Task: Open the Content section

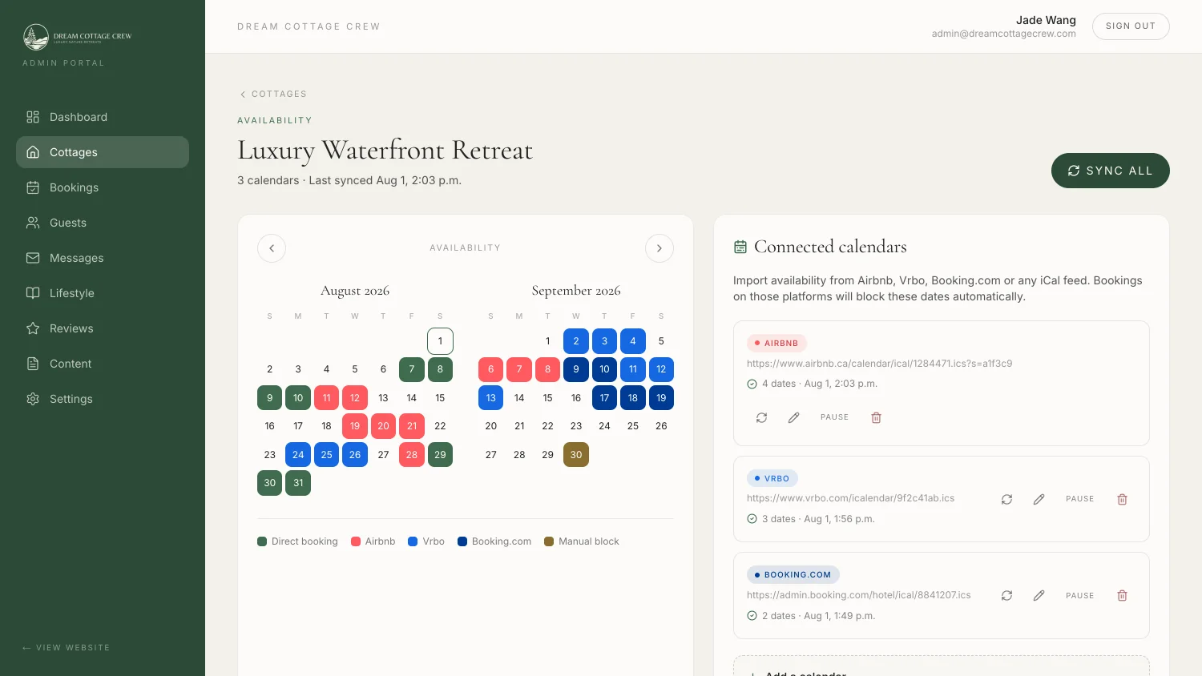Action: [x=103, y=364]
